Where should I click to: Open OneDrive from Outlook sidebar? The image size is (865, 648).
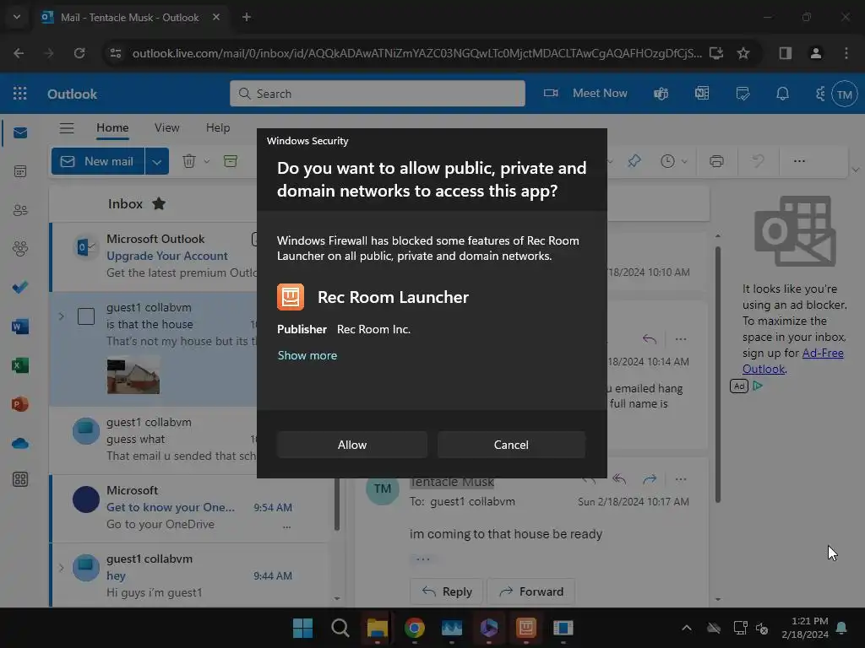click(20, 443)
